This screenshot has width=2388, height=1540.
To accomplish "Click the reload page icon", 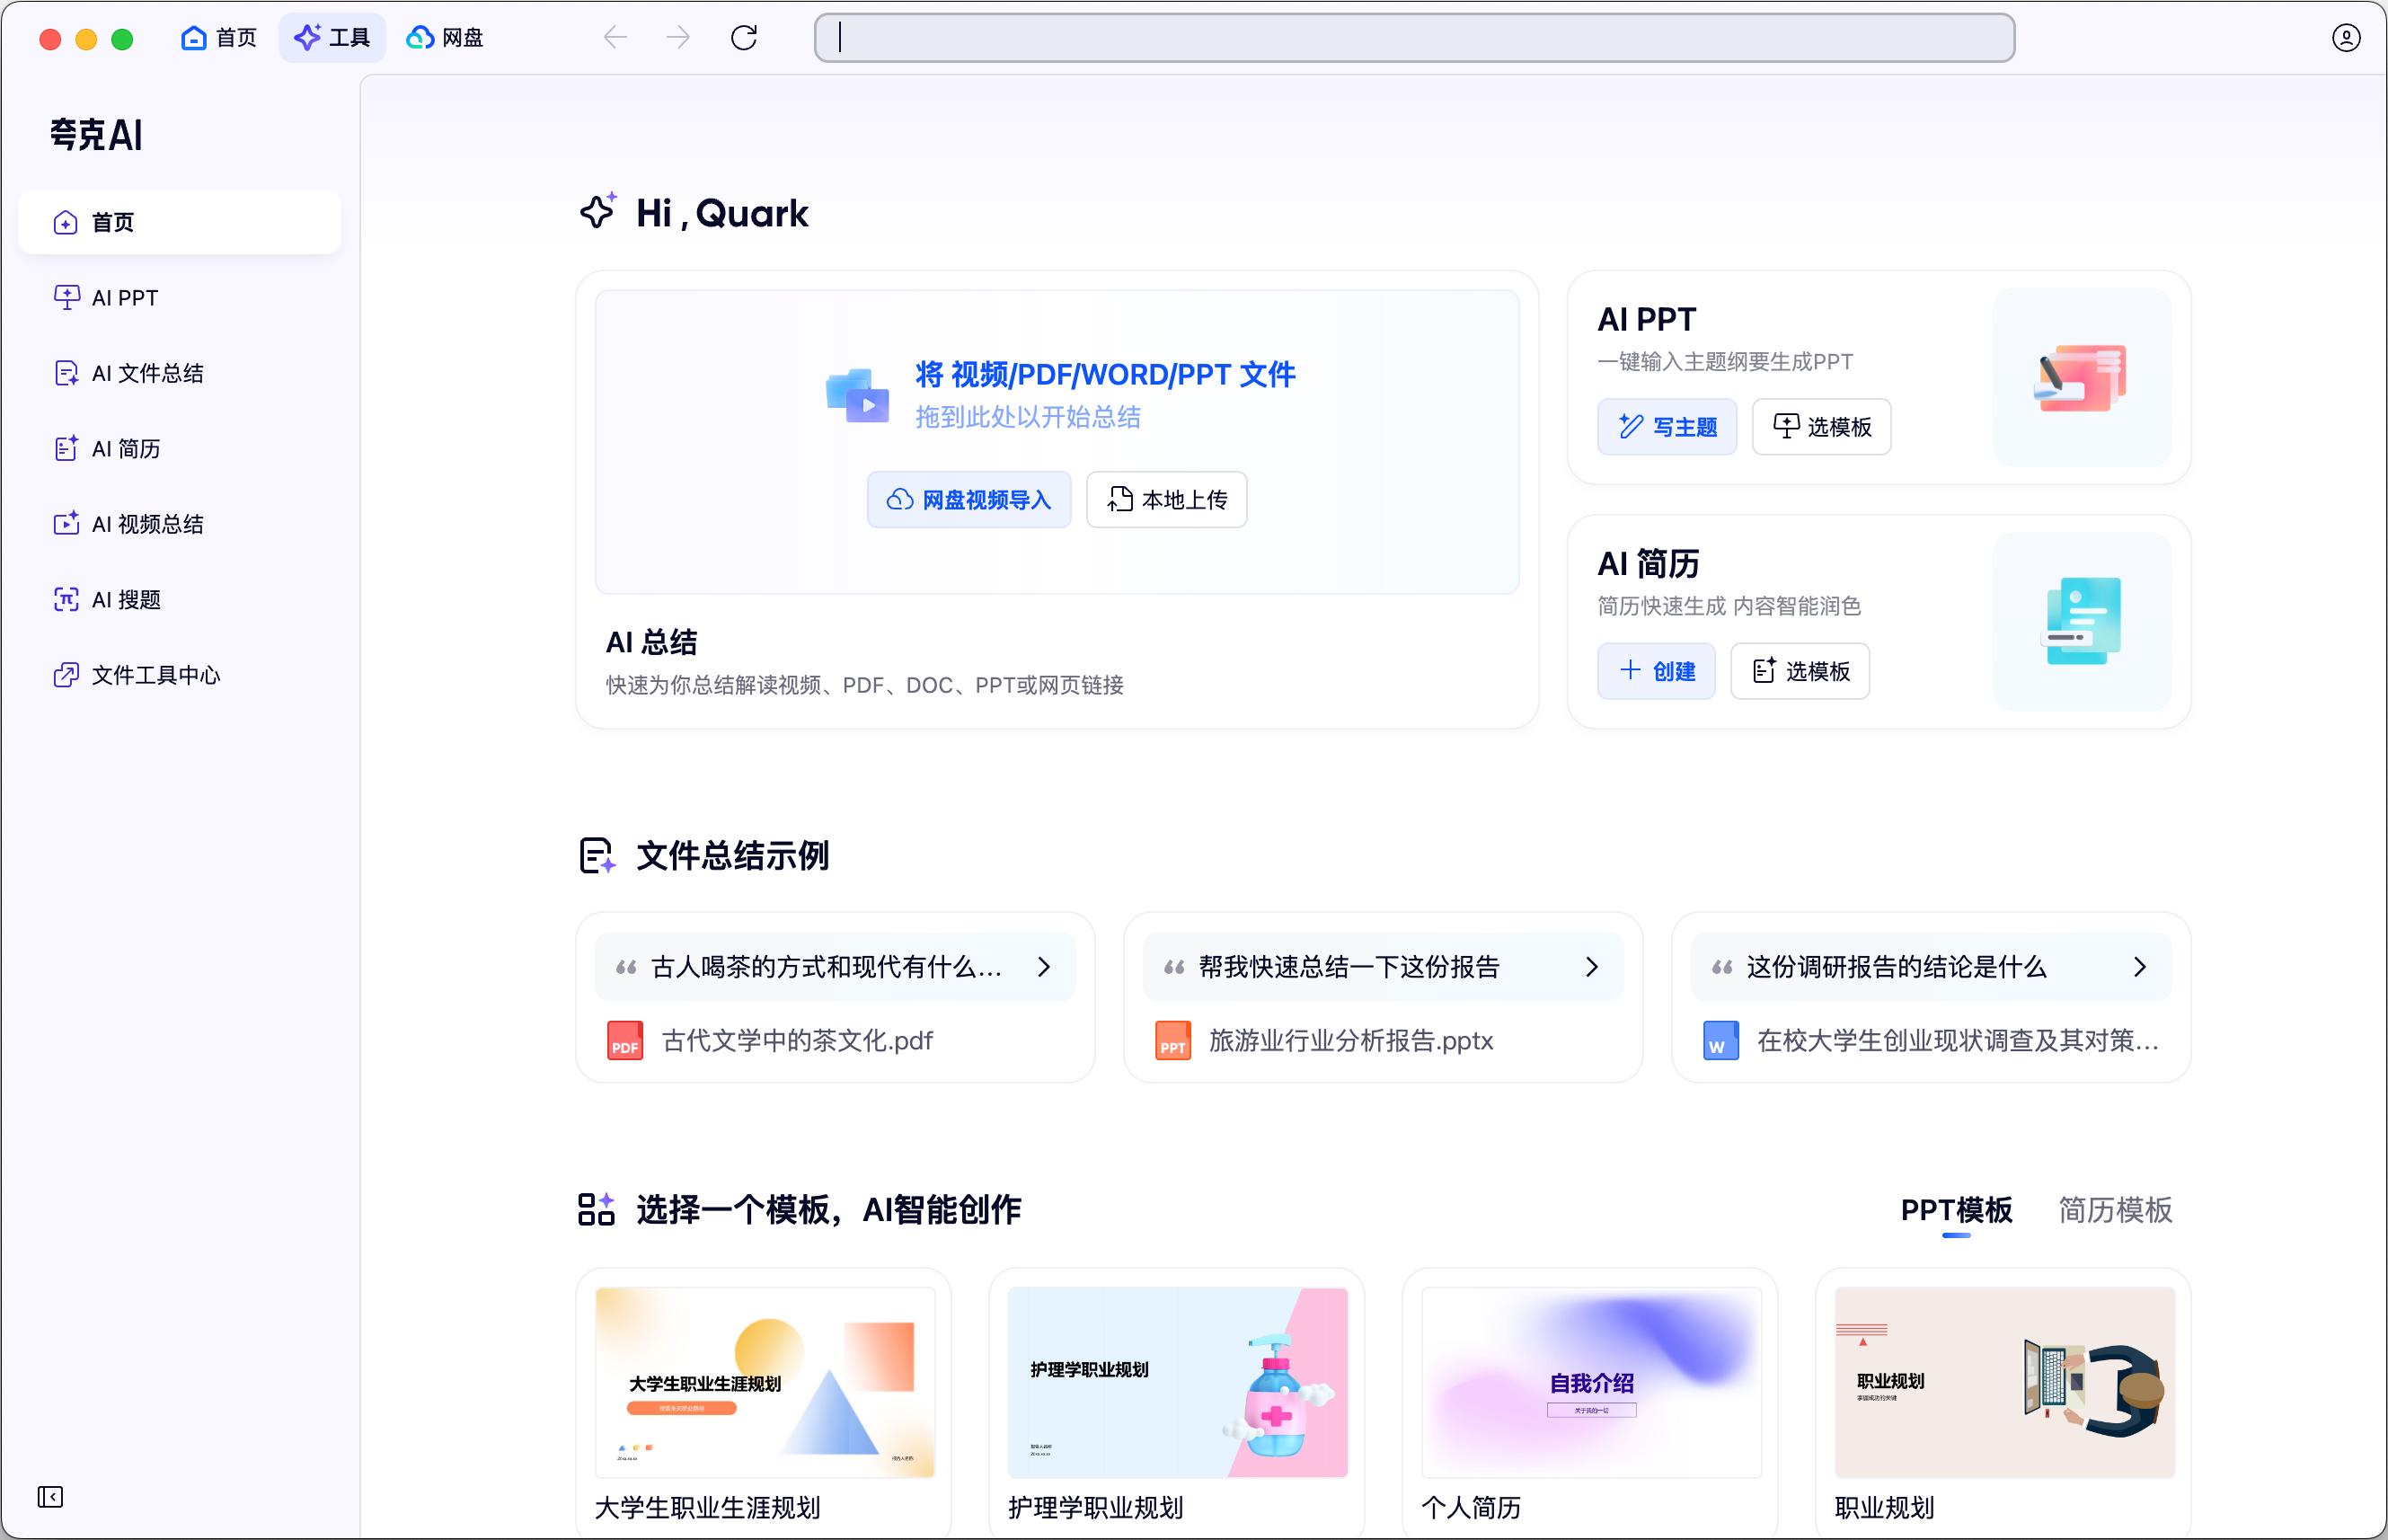I will pos(743,38).
